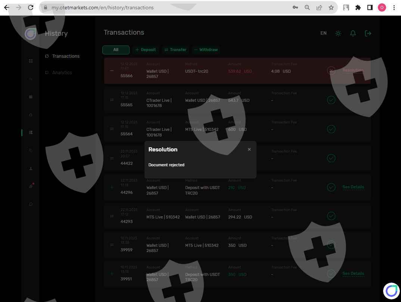Open the floating support chat widget
The height and width of the screenshot is (302, 401).
(391, 291)
